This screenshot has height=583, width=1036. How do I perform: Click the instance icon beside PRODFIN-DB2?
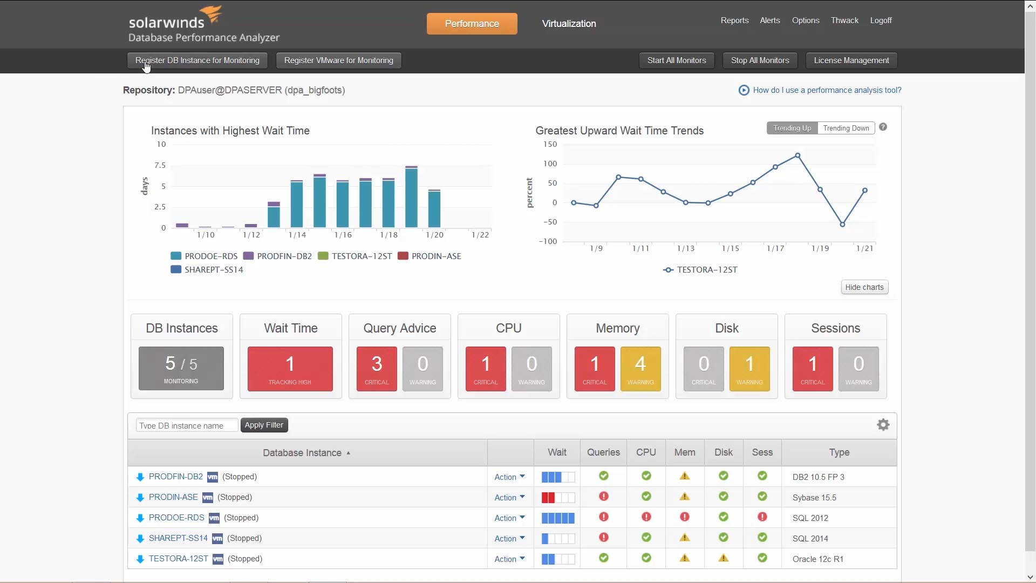(140, 477)
